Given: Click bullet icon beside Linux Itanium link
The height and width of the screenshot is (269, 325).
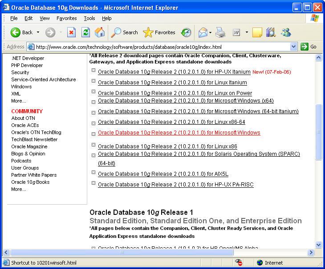Looking at the screenshot, I should (x=93, y=81).
